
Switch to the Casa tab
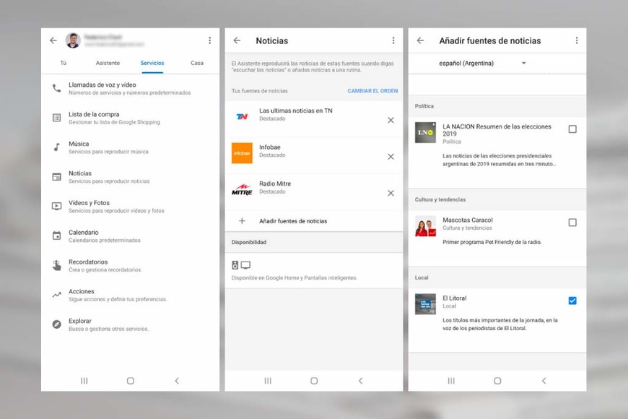pyautogui.click(x=196, y=64)
